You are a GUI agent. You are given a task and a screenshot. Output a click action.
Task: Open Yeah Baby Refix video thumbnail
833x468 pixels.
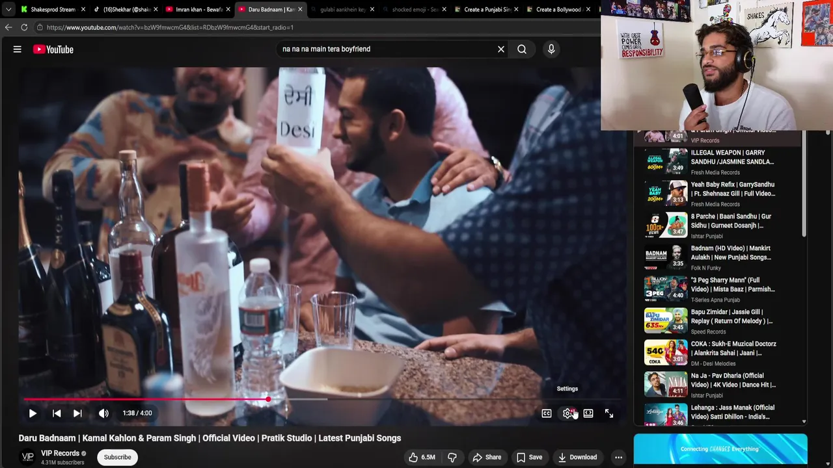point(665,193)
